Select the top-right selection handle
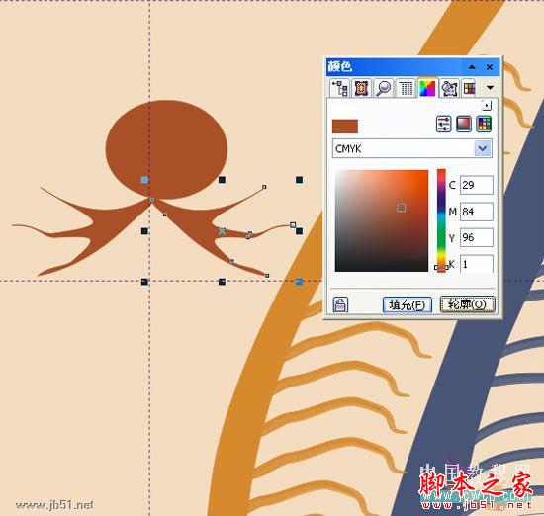This screenshot has height=516, width=544. [299, 180]
